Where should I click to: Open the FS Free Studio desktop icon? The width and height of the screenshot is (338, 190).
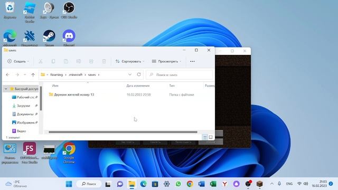tap(30, 153)
